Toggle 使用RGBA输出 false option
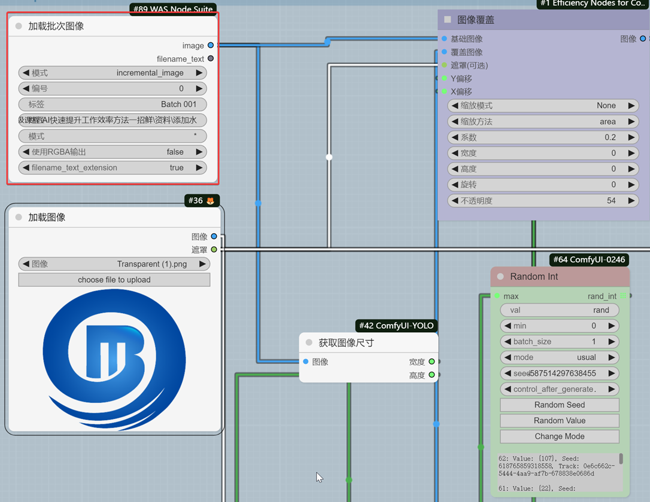 coord(113,152)
